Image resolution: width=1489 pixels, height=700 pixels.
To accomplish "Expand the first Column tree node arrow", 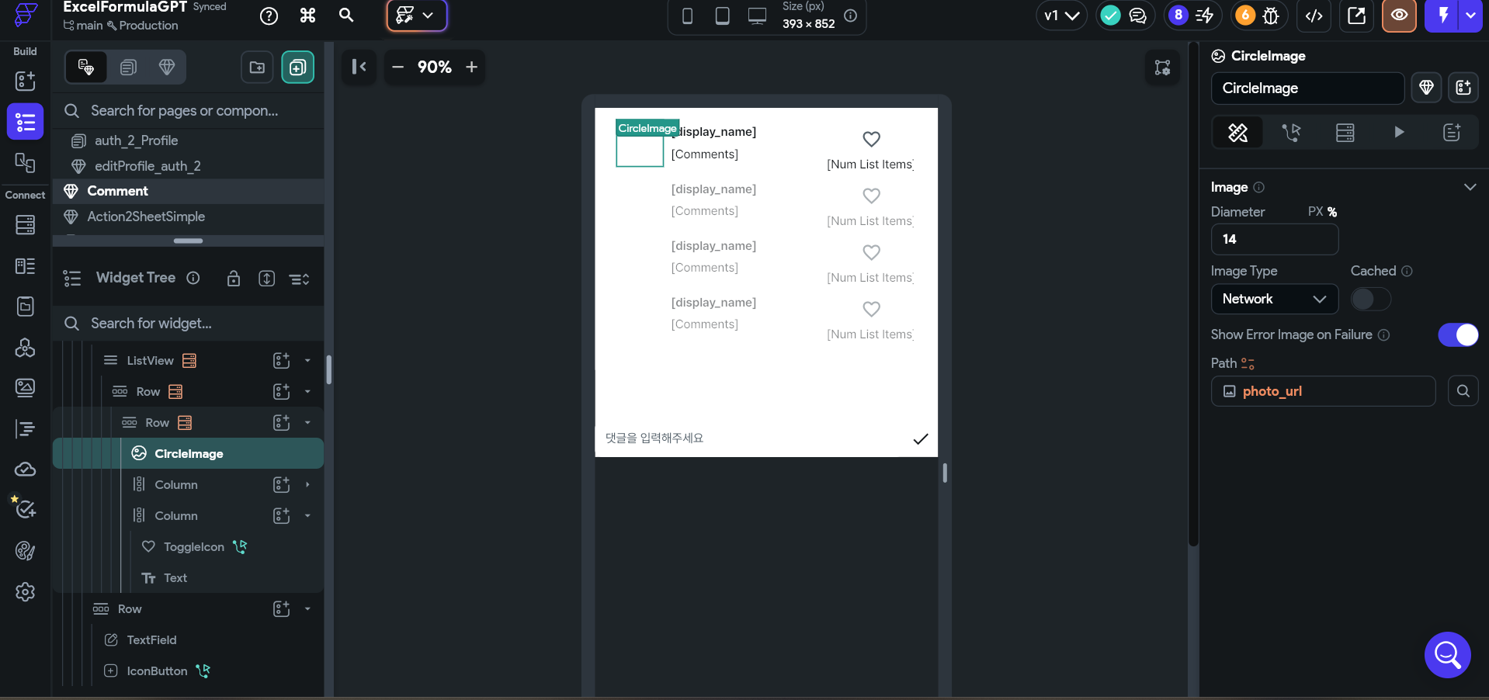I will point(307,484).
